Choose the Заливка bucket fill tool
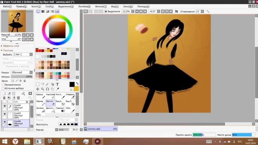Image resolution: width=258 pixels, height=145 pixels. pyautogui.click(x=40, y=110)
